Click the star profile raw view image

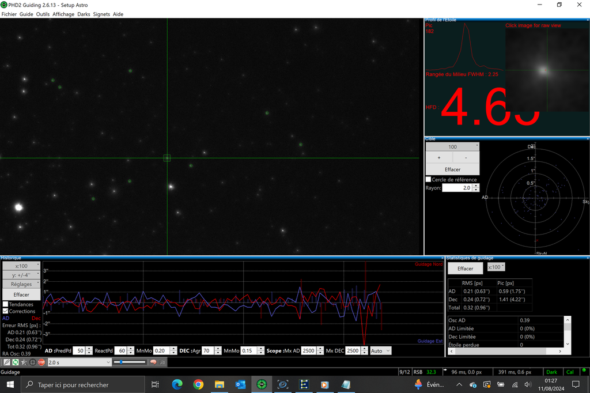(546, 70)
